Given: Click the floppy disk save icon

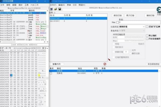Looking at the screenshot, I should 60,9.
